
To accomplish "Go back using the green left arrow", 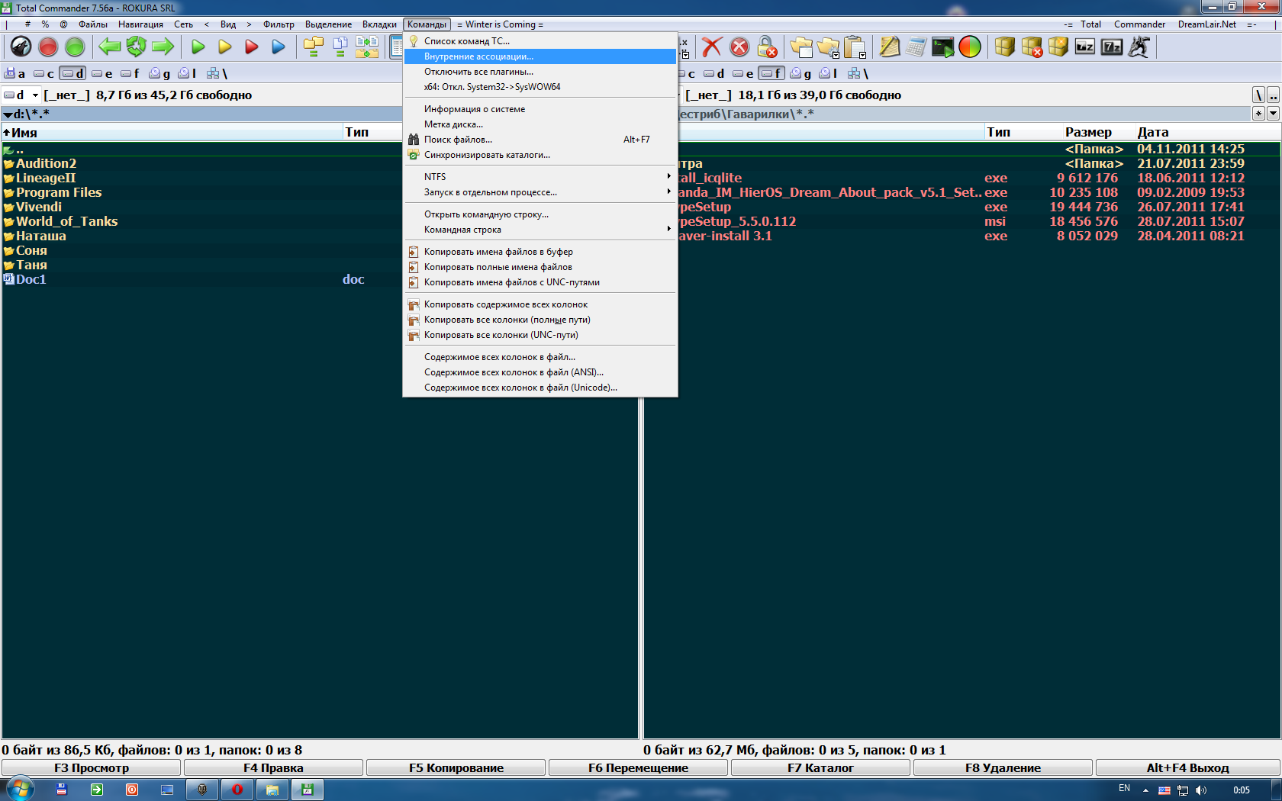I will coord(109,47).
